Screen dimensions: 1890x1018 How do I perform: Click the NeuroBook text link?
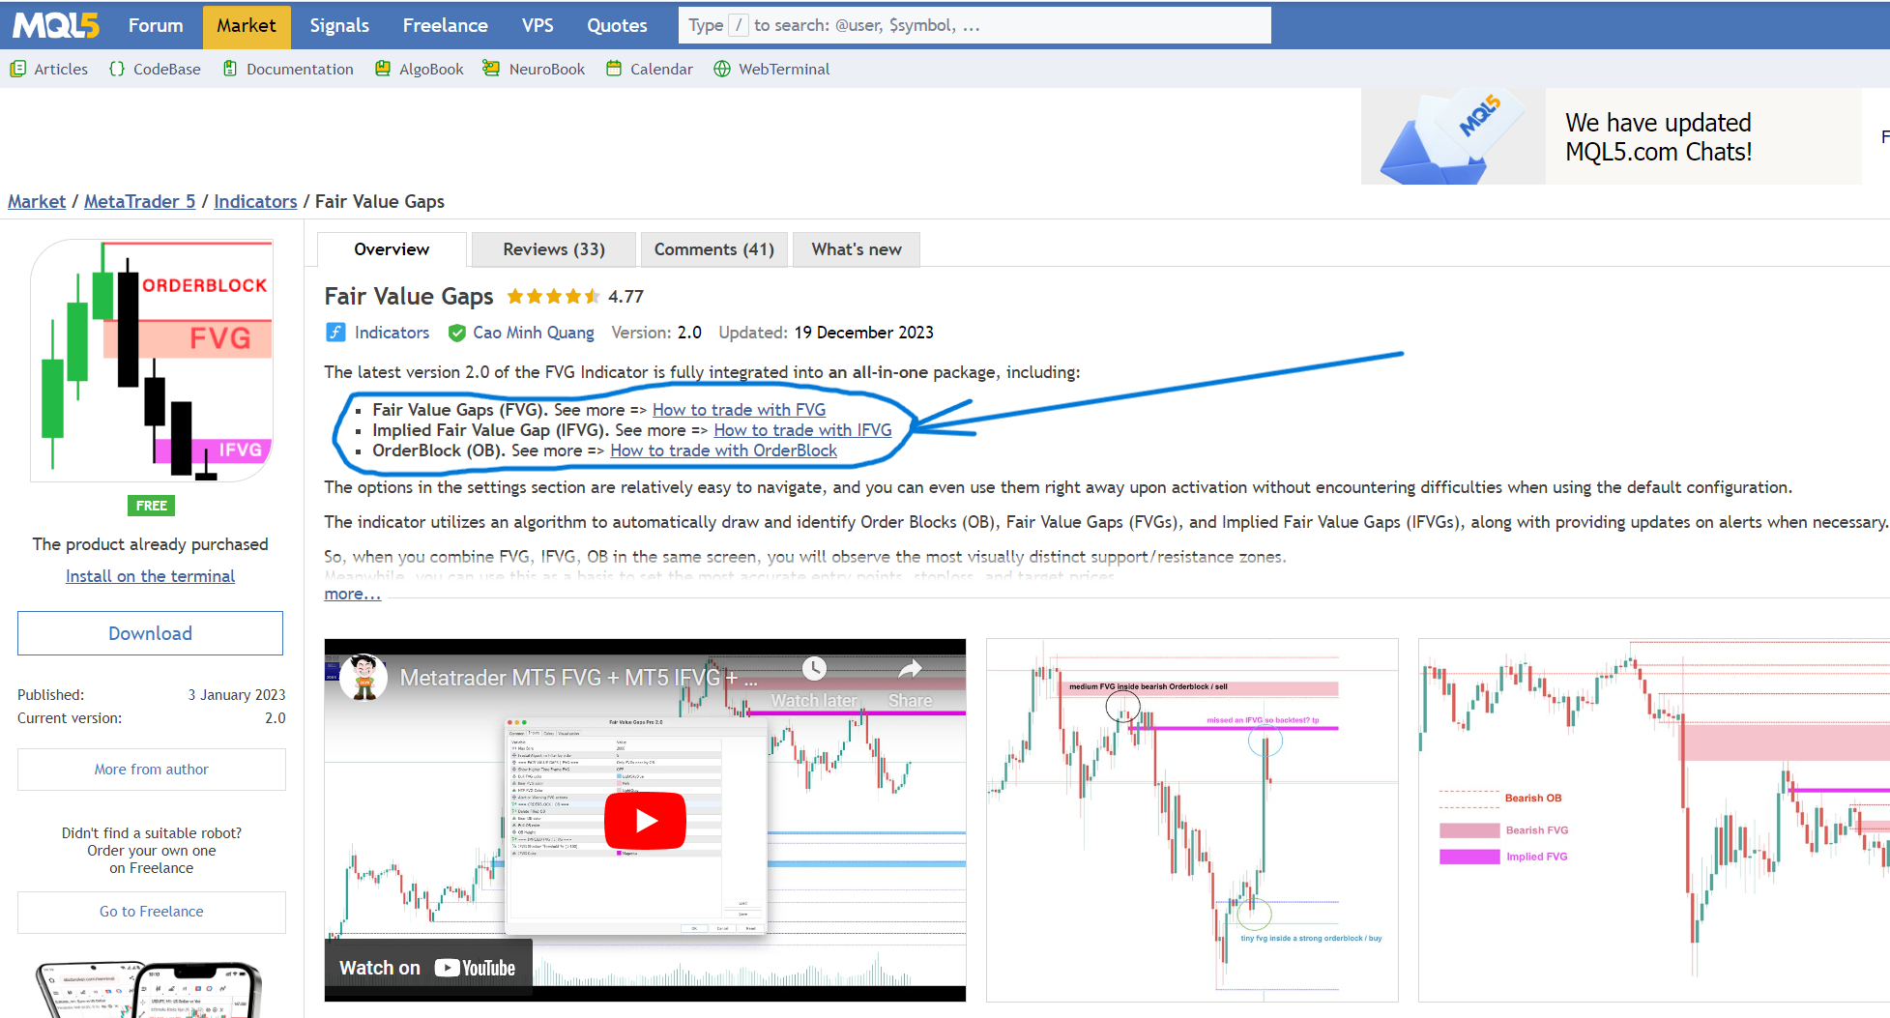(x=547, y=69)
